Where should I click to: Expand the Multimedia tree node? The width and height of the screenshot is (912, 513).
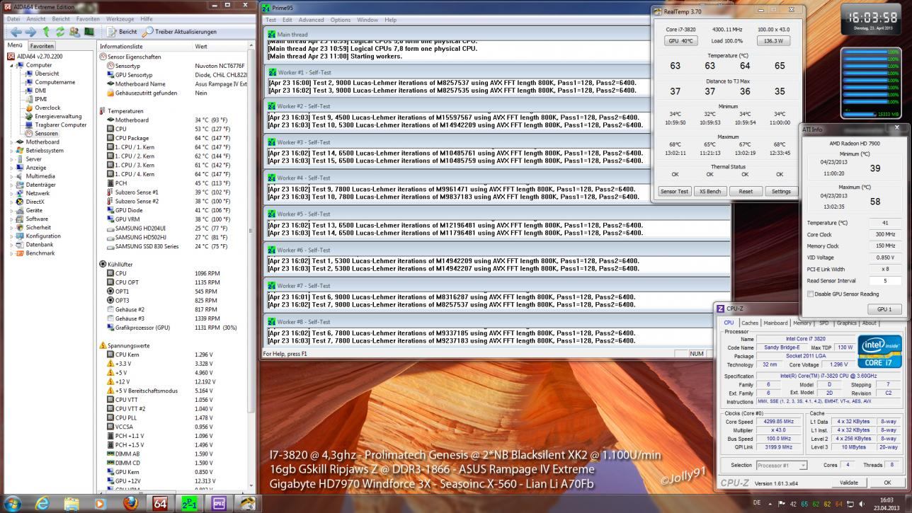11,176
